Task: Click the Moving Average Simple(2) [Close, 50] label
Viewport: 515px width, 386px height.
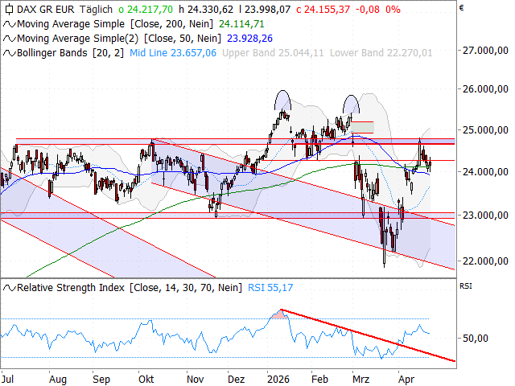Action: pyautogui.click(x=117, y=38)
